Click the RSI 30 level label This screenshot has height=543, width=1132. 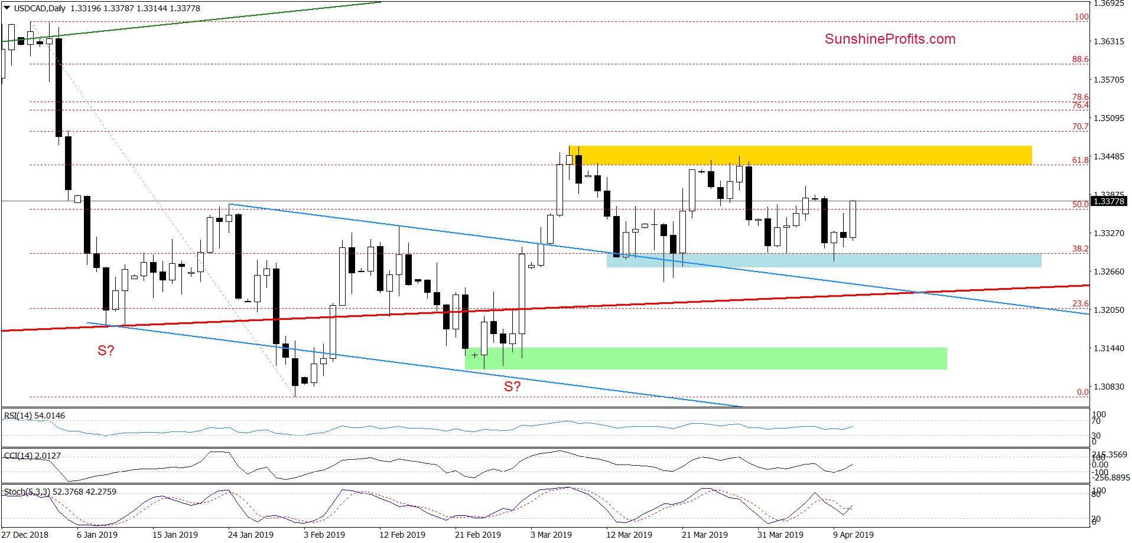1096,436
